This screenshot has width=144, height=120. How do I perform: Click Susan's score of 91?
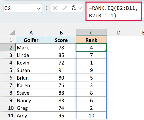tap(61, 70)
